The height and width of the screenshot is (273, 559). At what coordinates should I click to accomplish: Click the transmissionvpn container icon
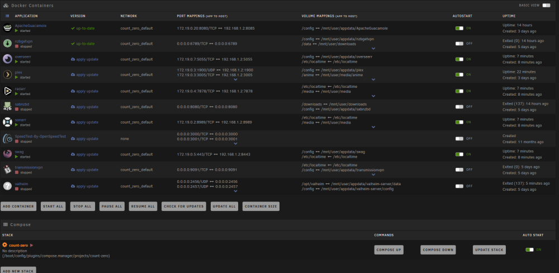(x=7, y=170)
